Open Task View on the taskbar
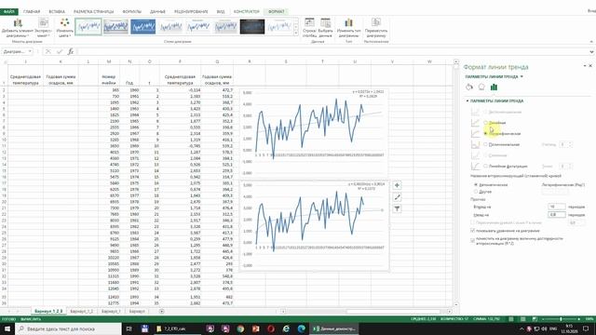This screenshot has width=596, height=335. [129, 328]
